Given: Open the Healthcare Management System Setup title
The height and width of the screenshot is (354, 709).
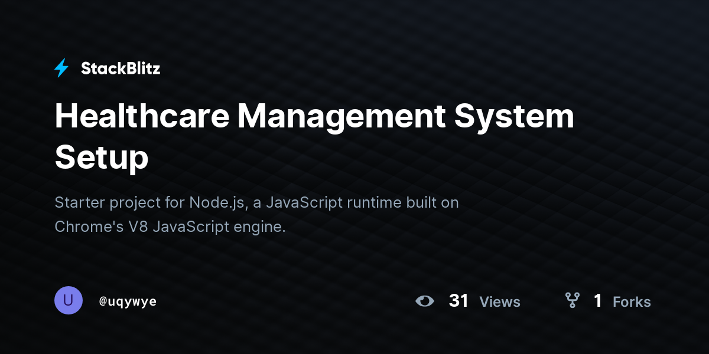Looking at the screenshot, I should click(314, 136).
